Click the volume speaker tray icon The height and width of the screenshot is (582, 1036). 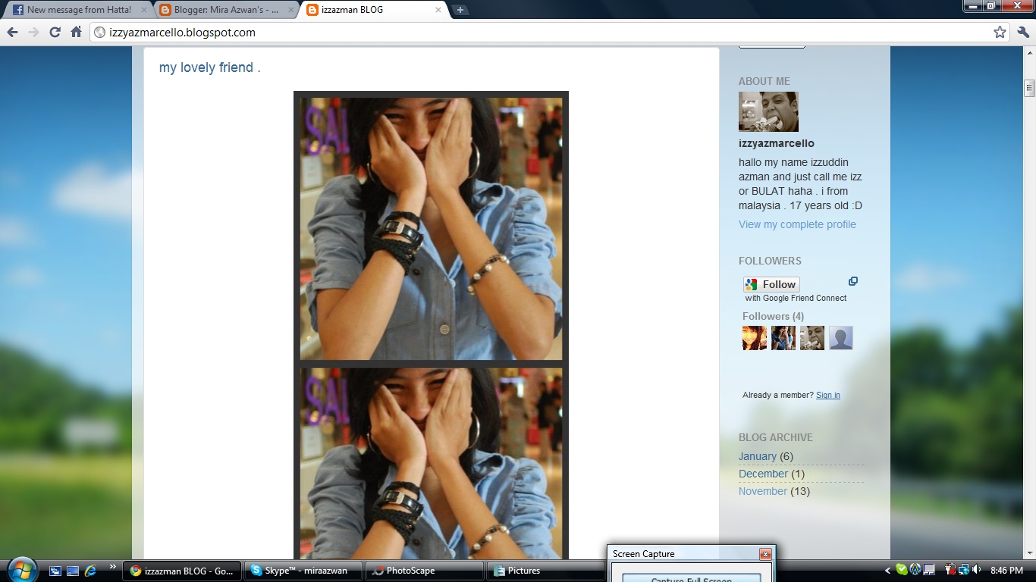pos(976,570)
